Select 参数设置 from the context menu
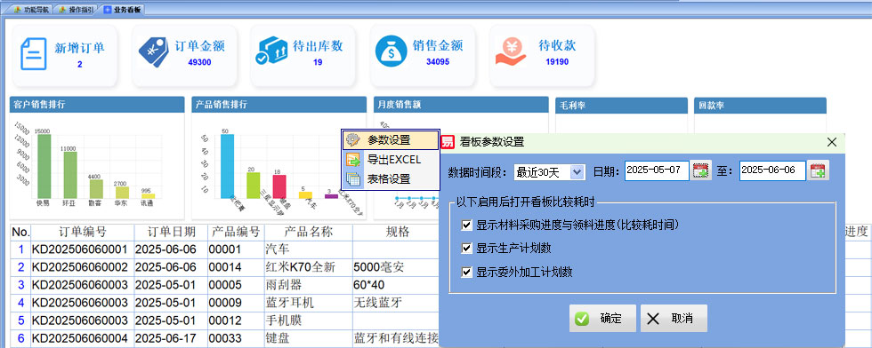The width and height of the screenshot is (872, 348). pos(391,140)
